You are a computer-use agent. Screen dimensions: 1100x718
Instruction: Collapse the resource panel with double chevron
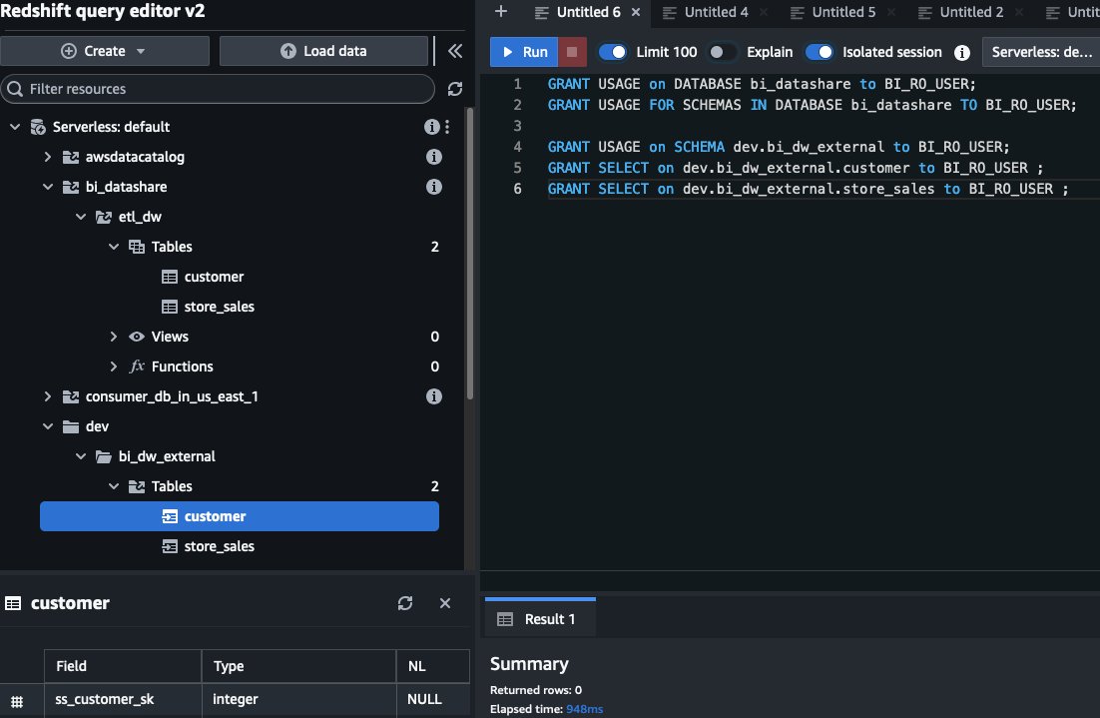click(455, 51)
